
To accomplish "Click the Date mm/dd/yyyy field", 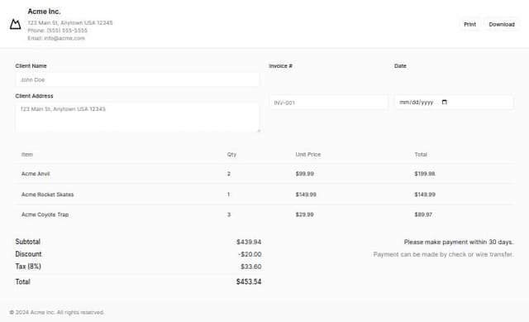I will tap(454, 102).
